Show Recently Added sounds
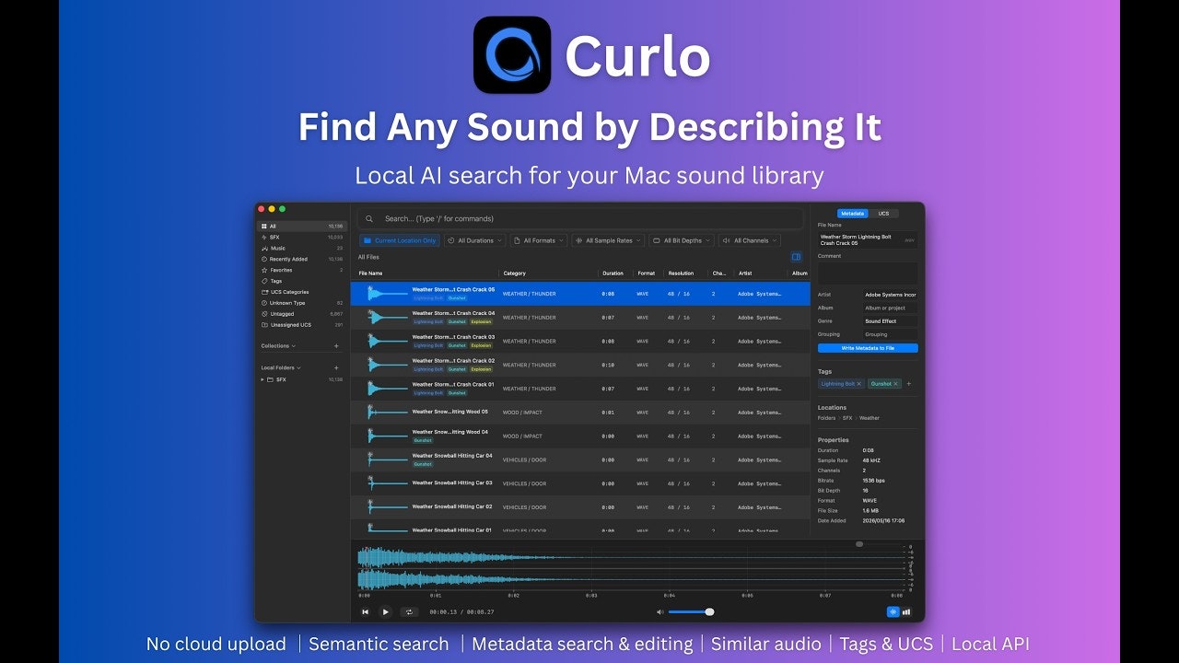This screenshot has width=1179, height=663. click(x=302, y=259)
